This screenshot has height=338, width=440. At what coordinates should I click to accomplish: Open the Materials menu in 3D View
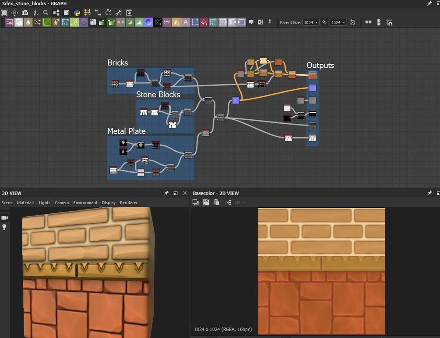pos(25,202)
